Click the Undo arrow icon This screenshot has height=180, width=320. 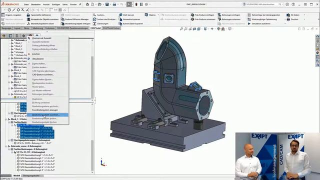(121, 4)
